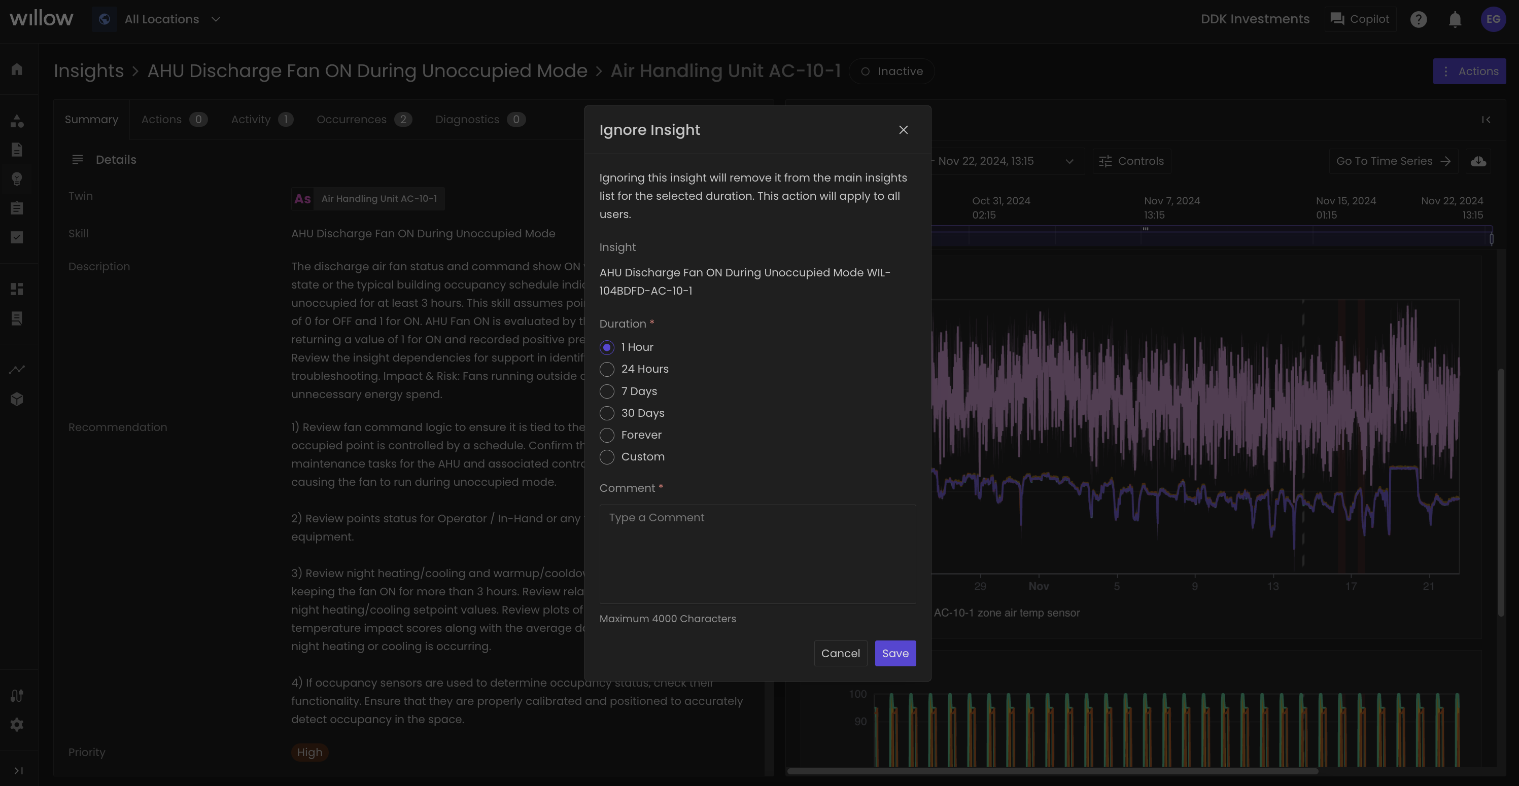Expand the Nov 22 date range selector
The image size is (1519, 786).
pos(1069,161)
